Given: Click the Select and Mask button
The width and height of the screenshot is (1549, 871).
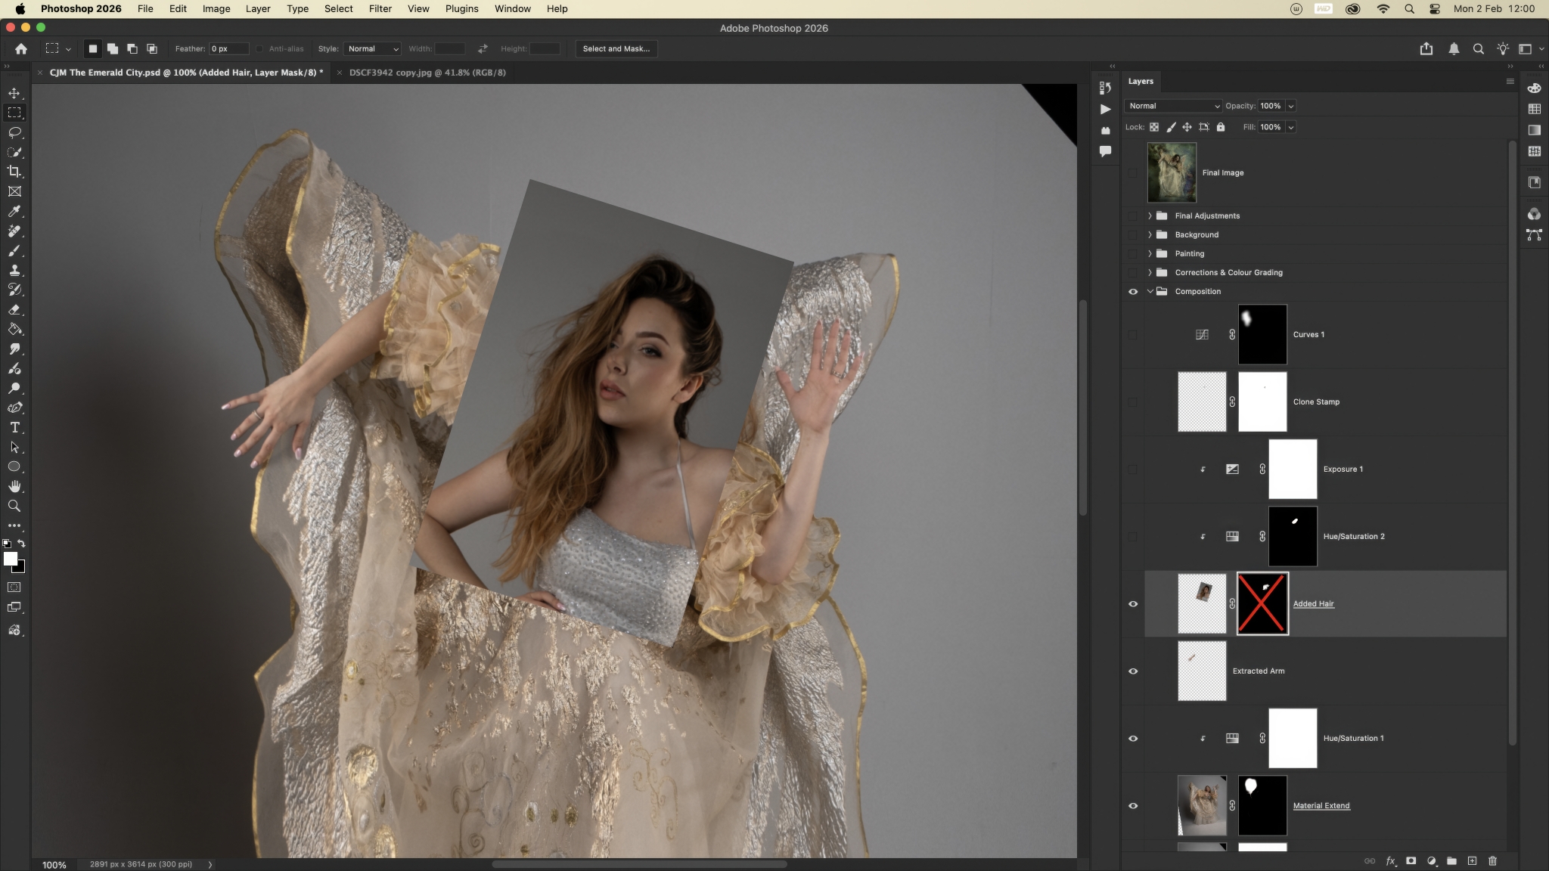Looking at the screenshot, I should [616, 48].
